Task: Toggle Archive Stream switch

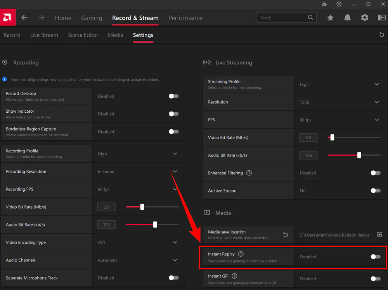Action: click(376, 191)
